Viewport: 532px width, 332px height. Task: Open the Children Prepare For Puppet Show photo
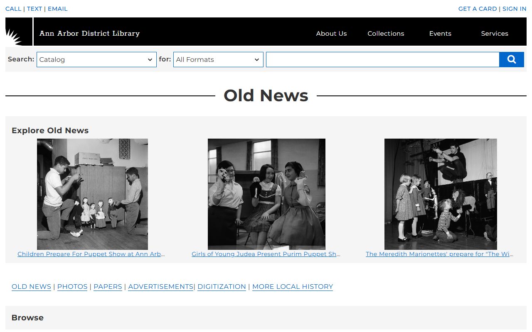click(92, 194)
